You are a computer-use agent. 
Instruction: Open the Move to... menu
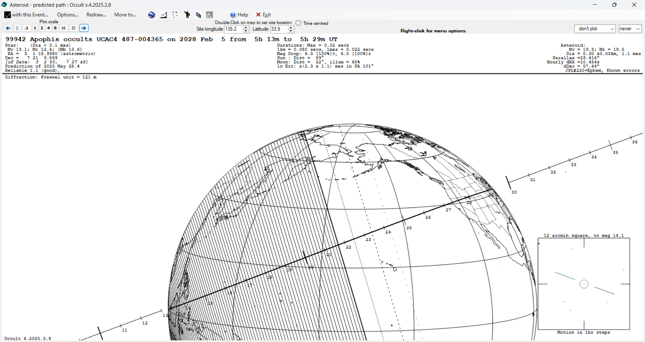[125, 15]
